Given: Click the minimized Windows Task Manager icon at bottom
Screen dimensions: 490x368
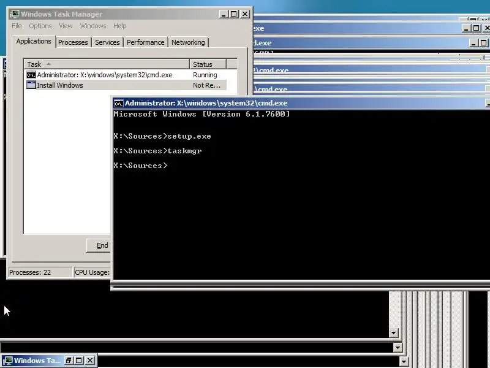Looking at the screenshot, I should (x=7, y=361).
